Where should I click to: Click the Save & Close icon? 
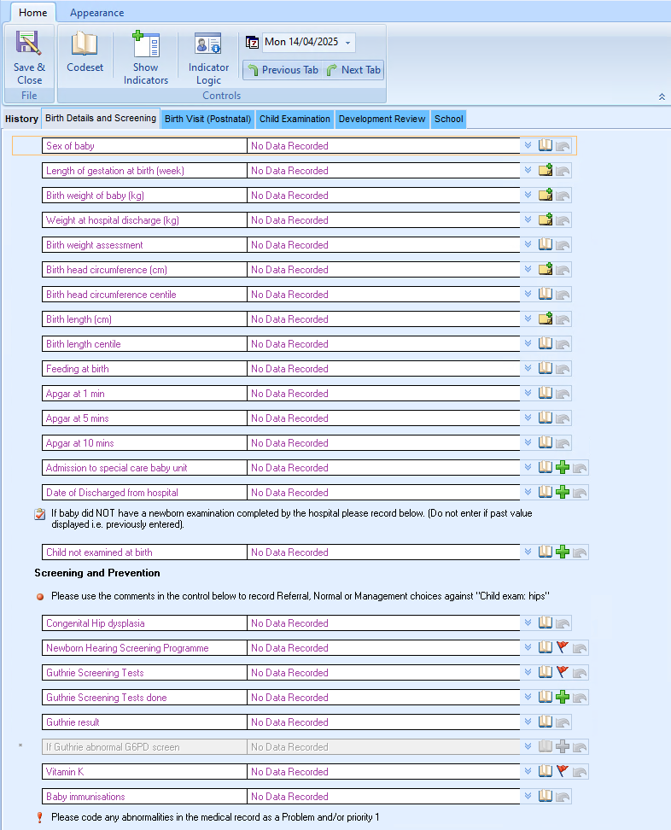(28, 43)
